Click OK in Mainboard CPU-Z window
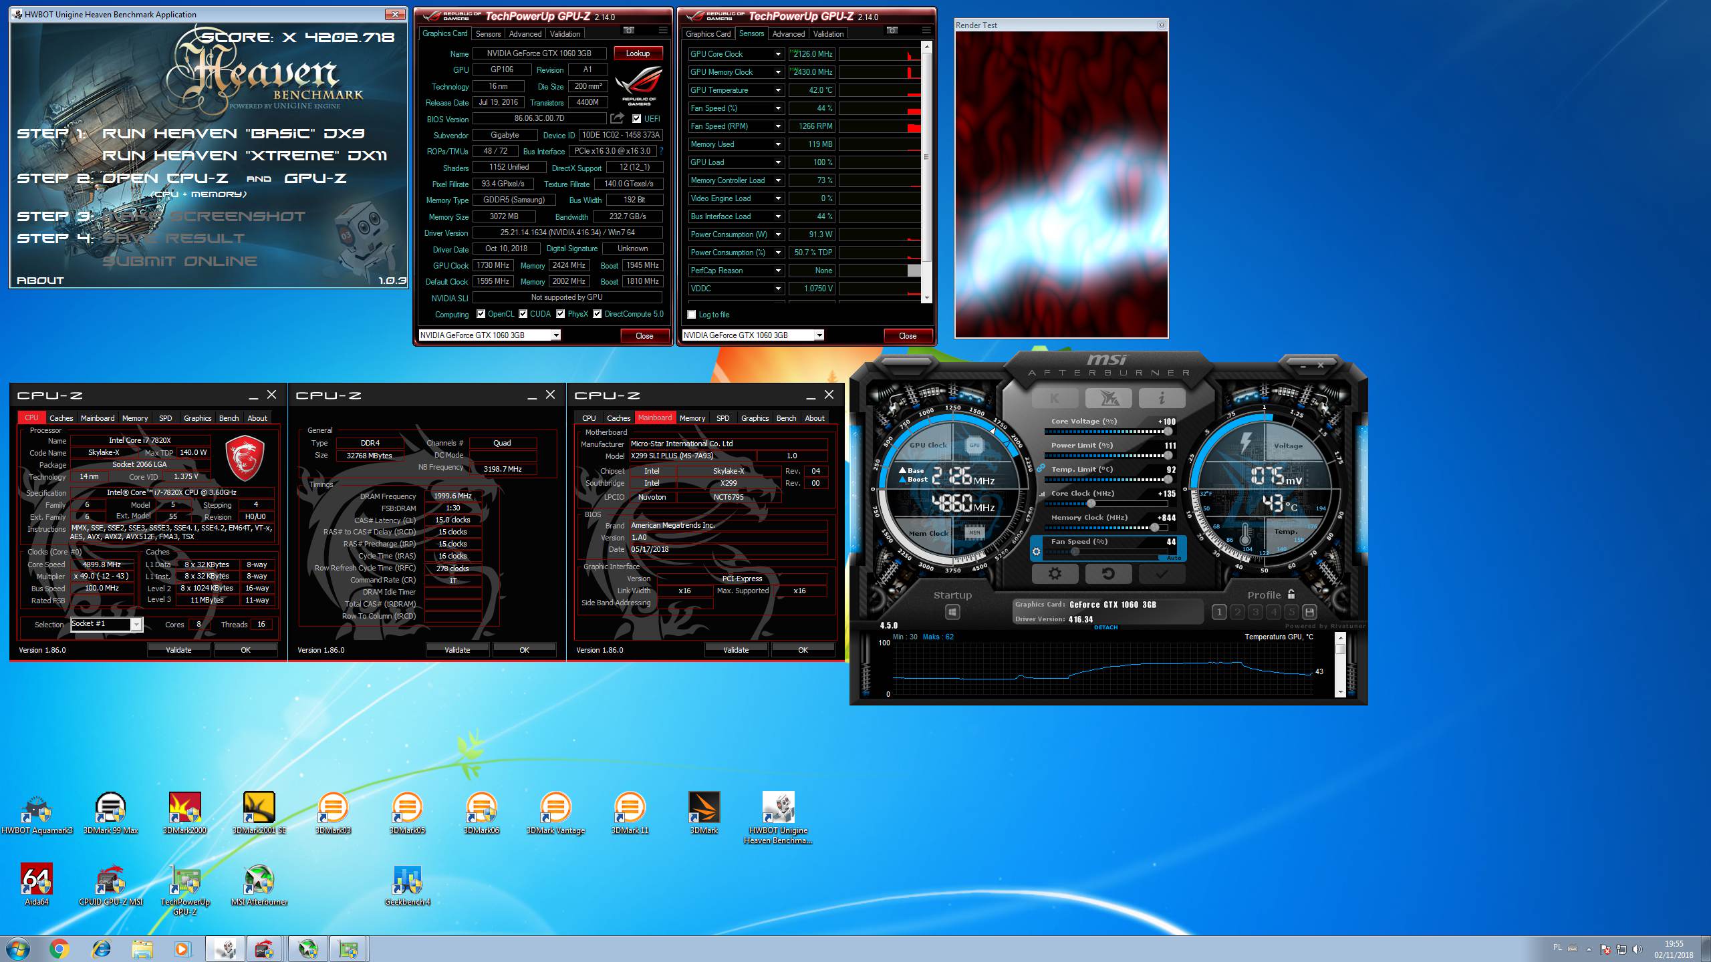This screenshot has height=962, width=1711. pos(803,650)
